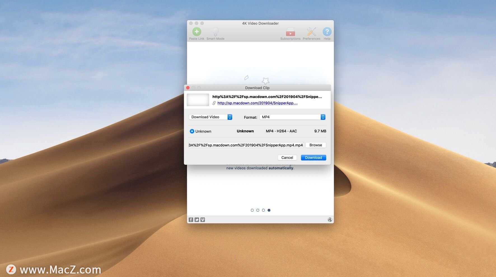This screenshot has height=277, width=496.
Task: Click the bold Unknown resolution text
Action: 245,131
